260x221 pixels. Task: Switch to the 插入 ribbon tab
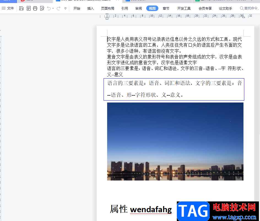click(x=91, y=8)
